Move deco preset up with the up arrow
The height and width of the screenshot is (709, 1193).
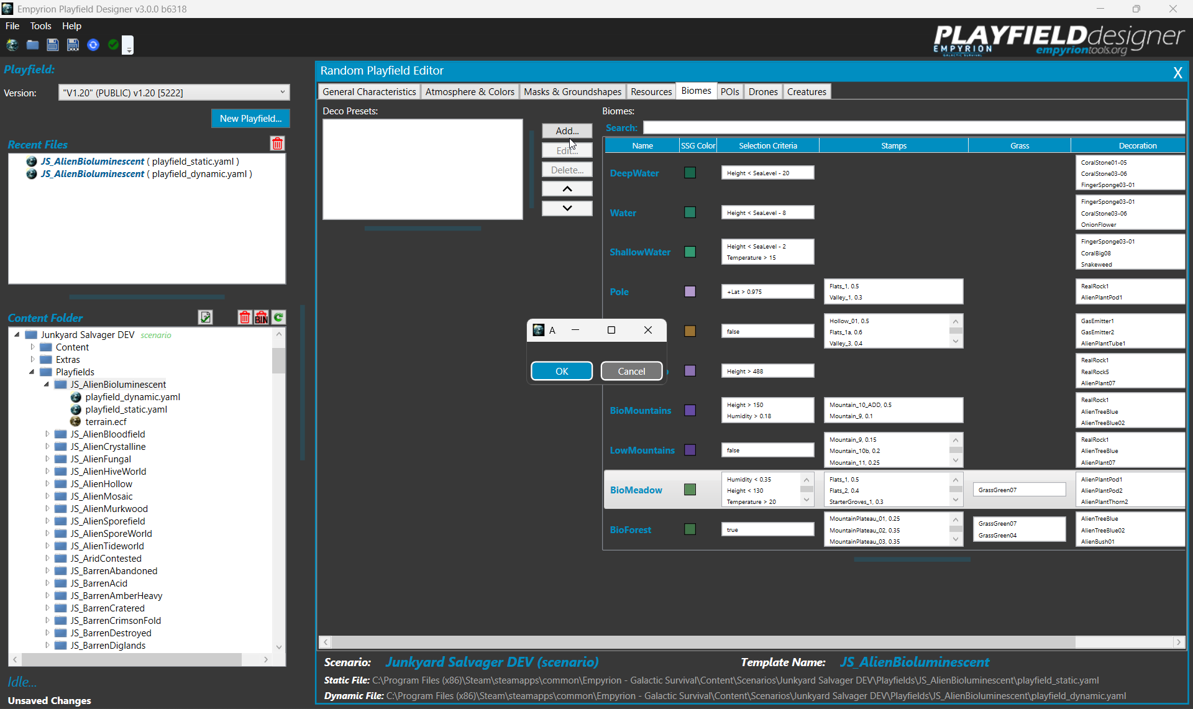567,189
